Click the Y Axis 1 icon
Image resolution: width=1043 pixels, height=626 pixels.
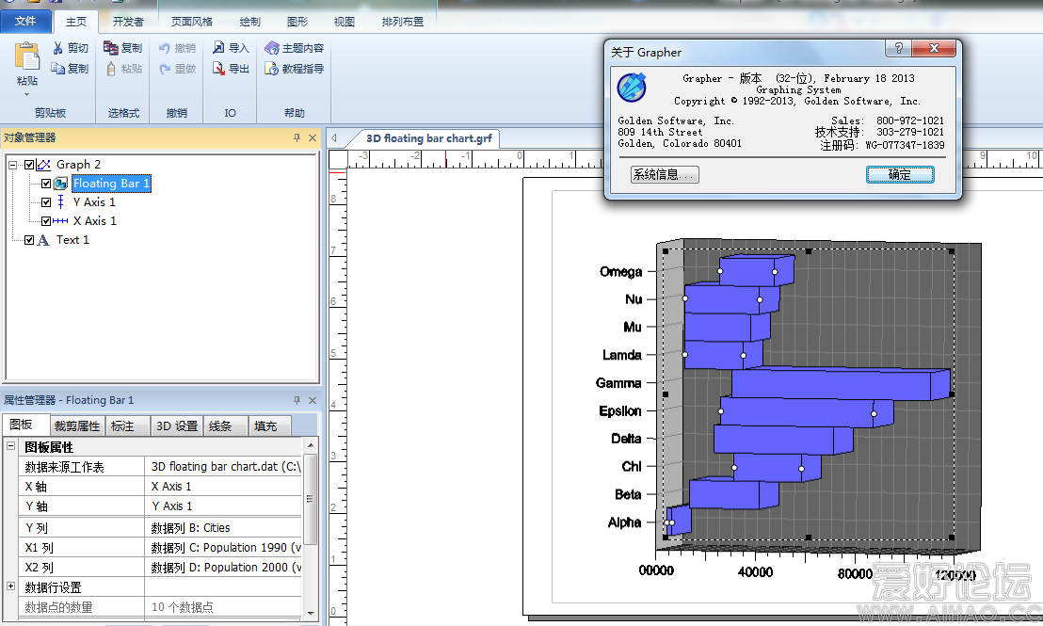(60, 202)
